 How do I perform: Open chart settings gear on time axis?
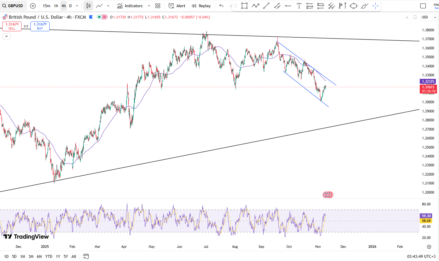coord(429,247)
